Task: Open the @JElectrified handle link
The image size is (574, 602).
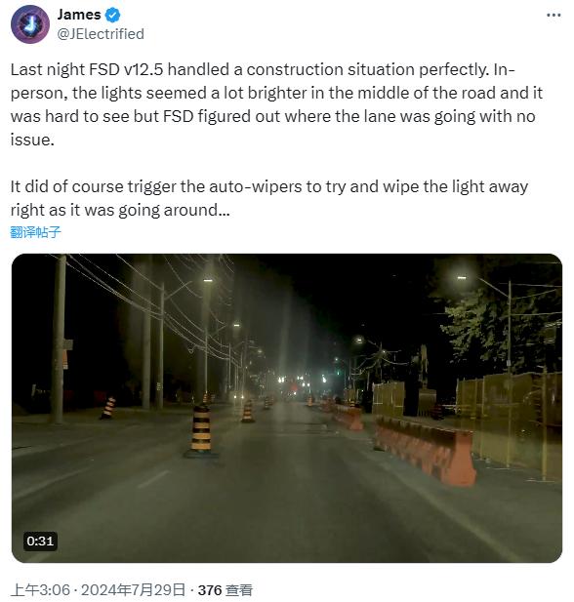Action: [101, 34]
